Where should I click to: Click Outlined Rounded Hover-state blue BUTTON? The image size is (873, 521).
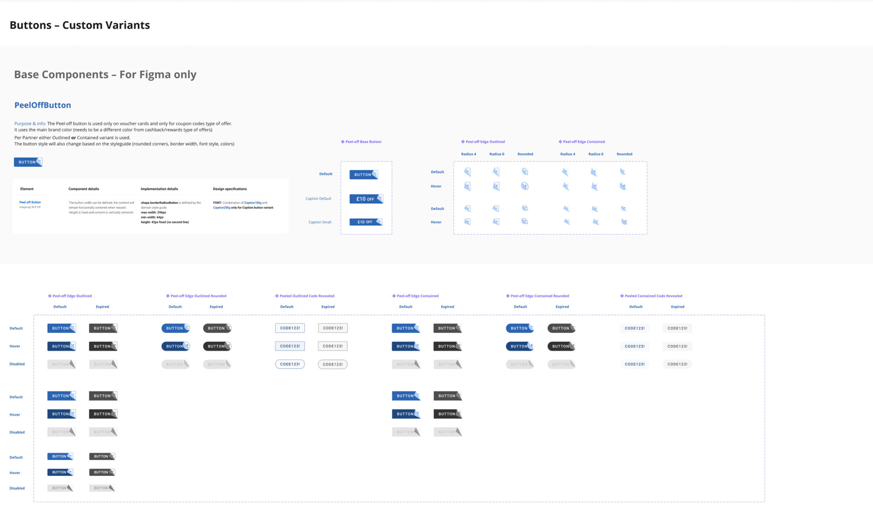(x=175, y=346)
